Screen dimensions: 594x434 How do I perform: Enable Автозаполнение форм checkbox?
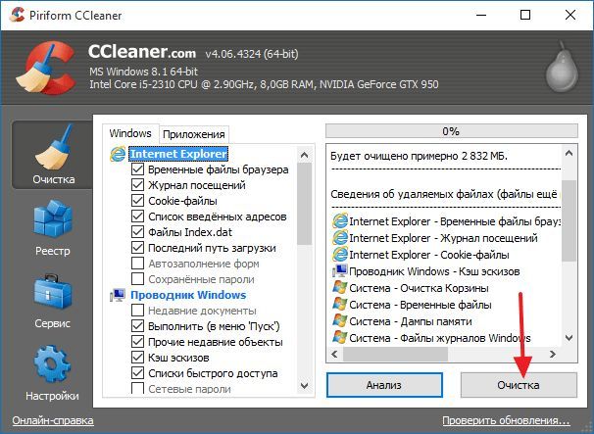pyautogui.click(x=137, y=264)
